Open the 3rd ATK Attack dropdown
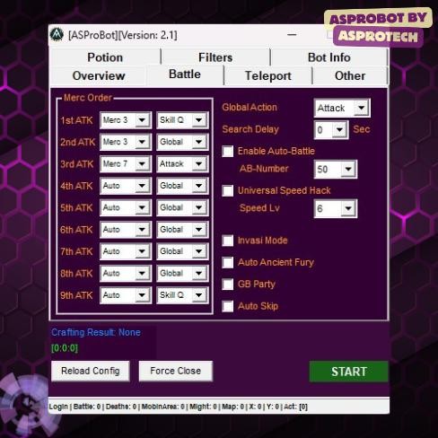 pos(182,164)
